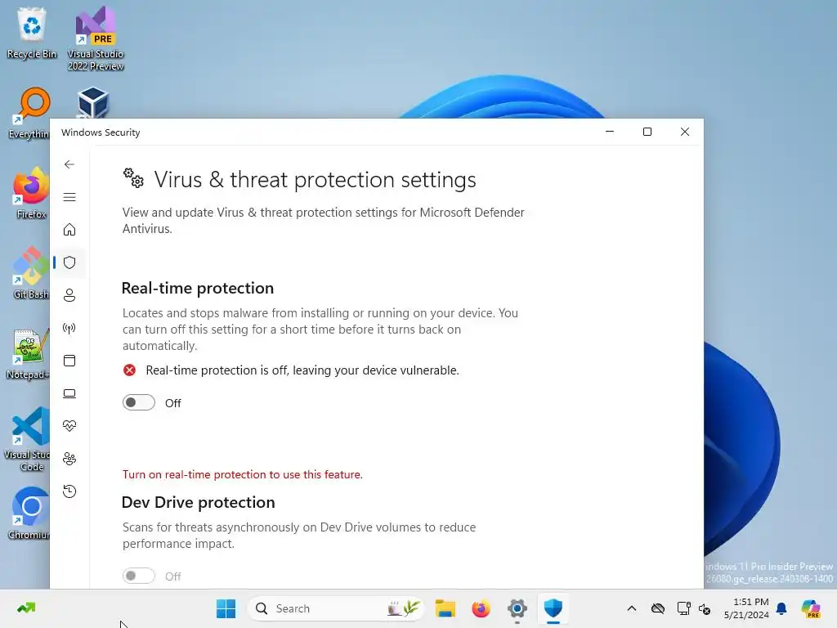Minimize the Windows Security window
837x628 pixels.
click(x=610, y=132)
